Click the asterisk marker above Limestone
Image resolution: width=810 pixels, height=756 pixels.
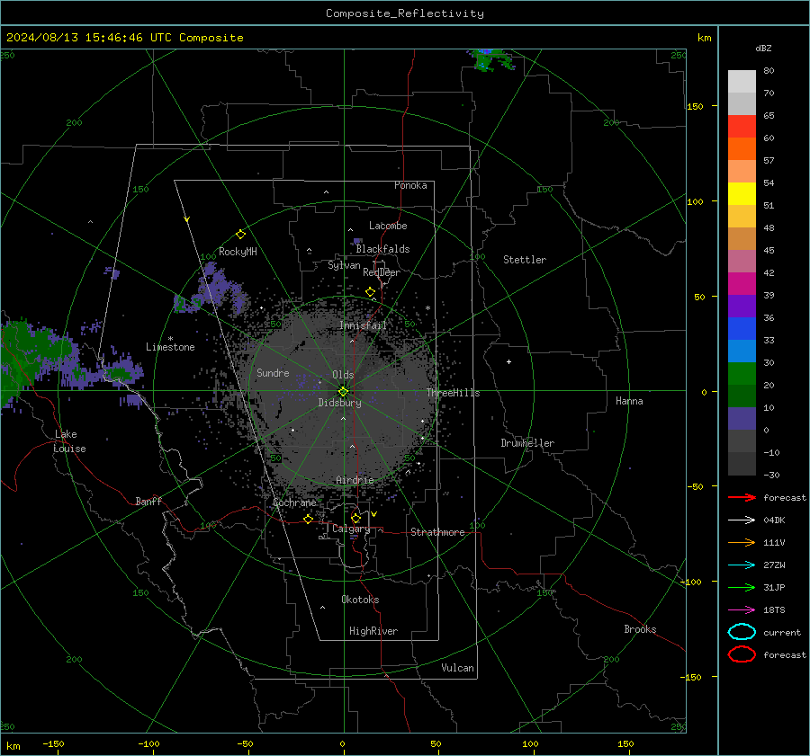coord(170,339)
